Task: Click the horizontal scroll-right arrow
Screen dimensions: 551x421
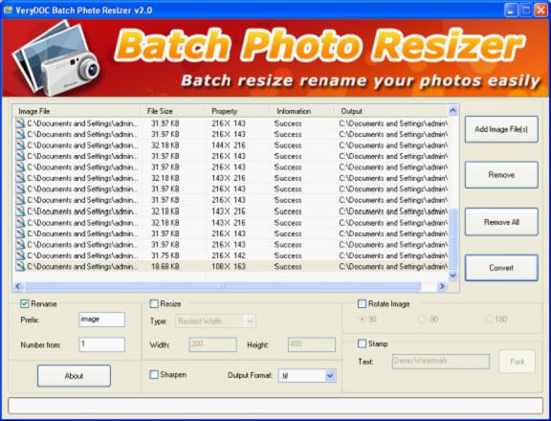Action: click(442, 286)
